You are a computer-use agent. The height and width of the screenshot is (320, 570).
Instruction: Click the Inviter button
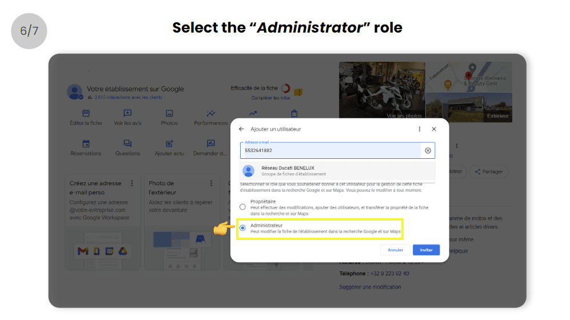coord(426,250)
